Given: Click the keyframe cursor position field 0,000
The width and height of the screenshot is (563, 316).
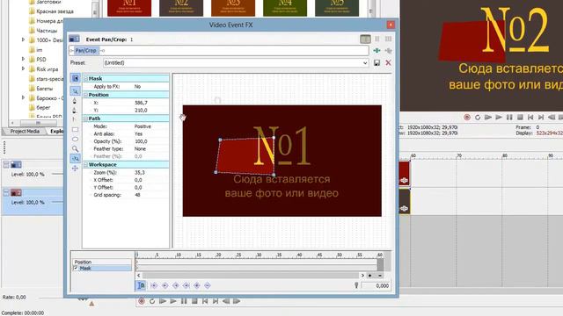Looking at the screenshot, I should click(x=376, y=285).
